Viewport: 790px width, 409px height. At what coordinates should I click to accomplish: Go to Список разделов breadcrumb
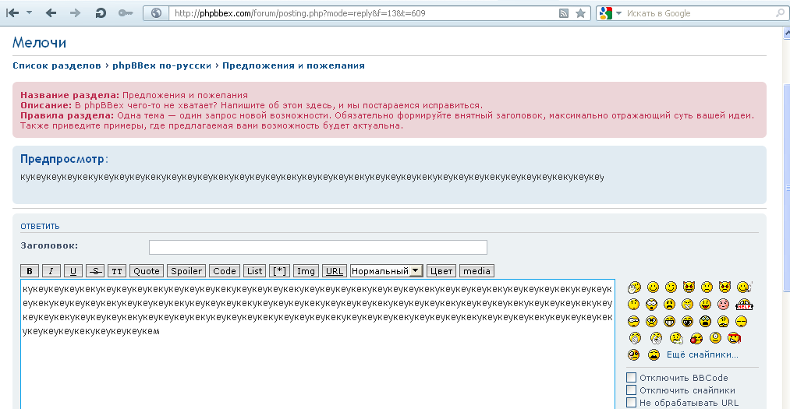pyautogui.click(x=56, y=65)
